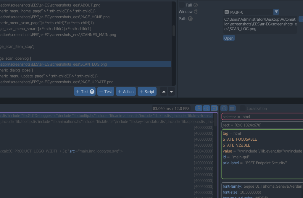
Task: Enable the Full checkbox
Action: [181, 5]
